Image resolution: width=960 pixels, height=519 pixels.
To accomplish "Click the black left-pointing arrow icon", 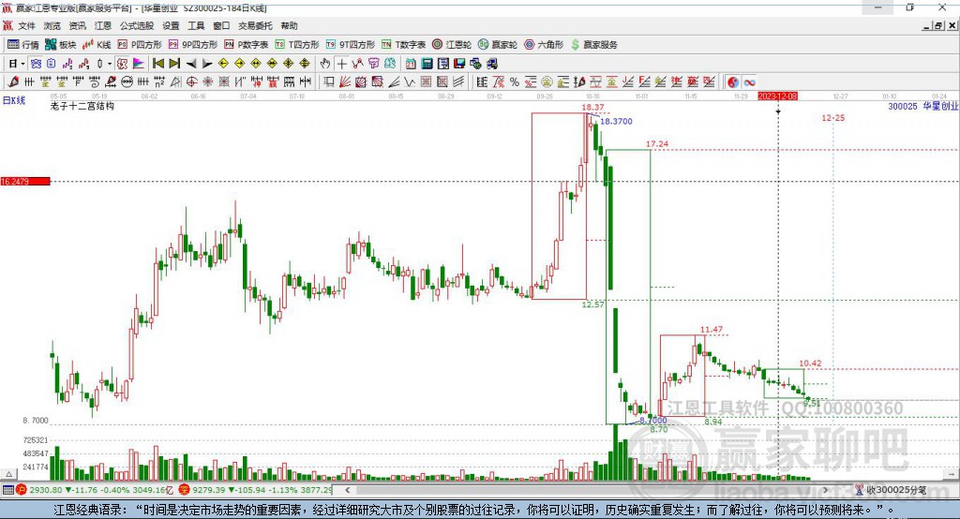I will 191,64.
